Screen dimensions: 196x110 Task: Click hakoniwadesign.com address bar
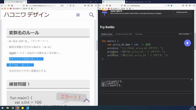coord(43,5)
